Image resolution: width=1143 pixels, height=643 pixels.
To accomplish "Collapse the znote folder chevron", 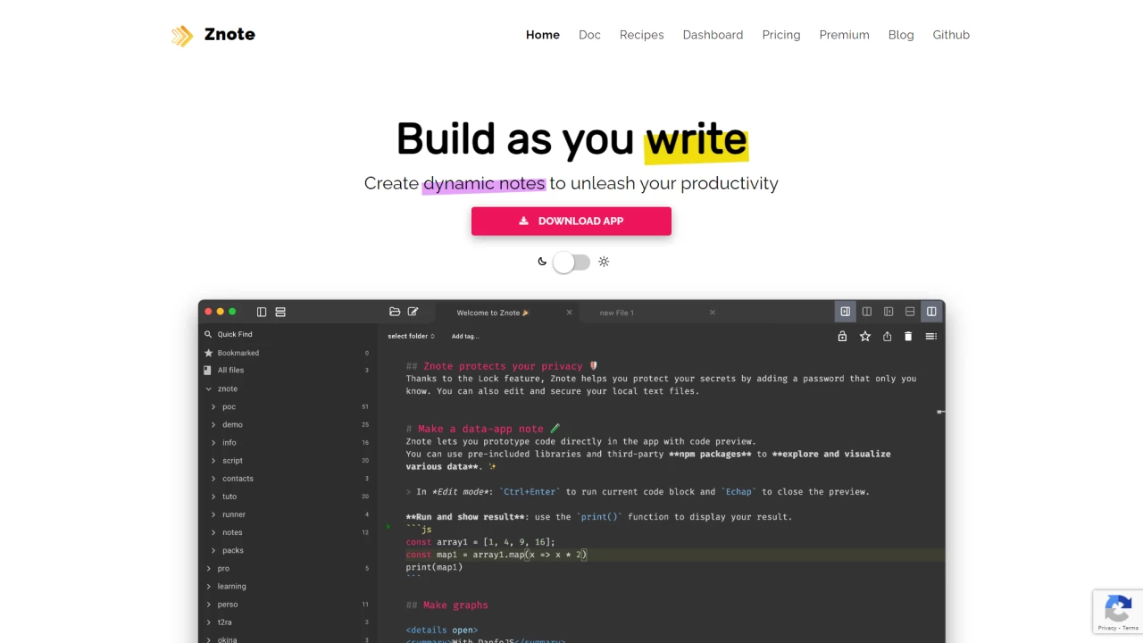I will (x=209, y=388).
